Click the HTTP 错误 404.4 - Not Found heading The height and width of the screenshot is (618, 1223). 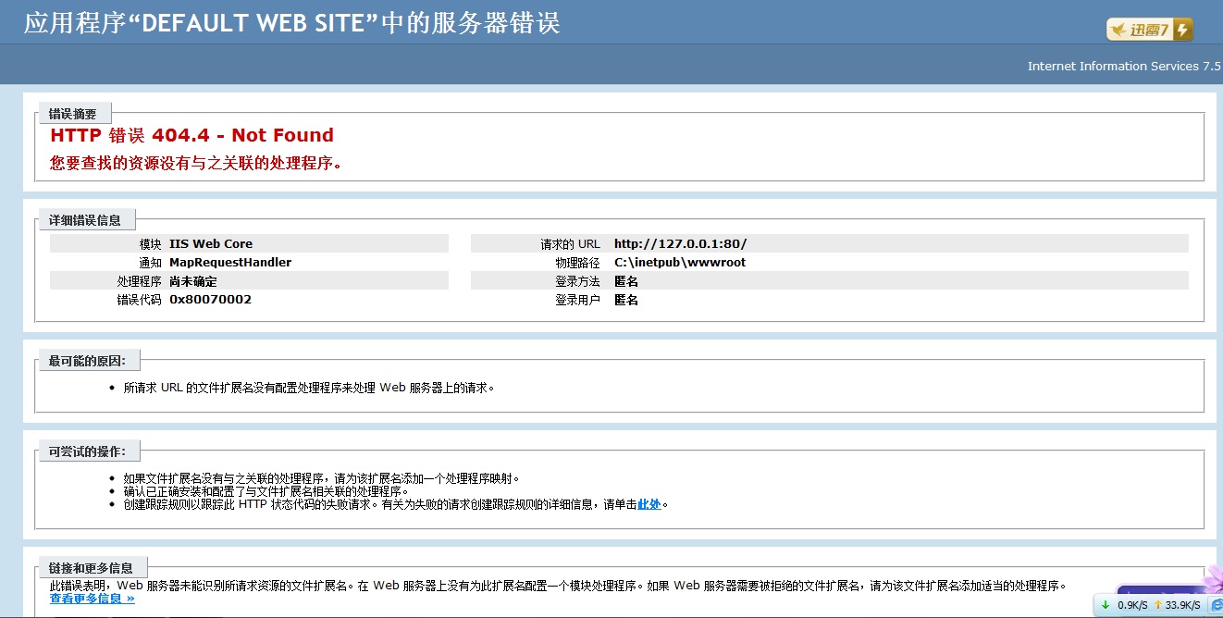coord(191,136)
